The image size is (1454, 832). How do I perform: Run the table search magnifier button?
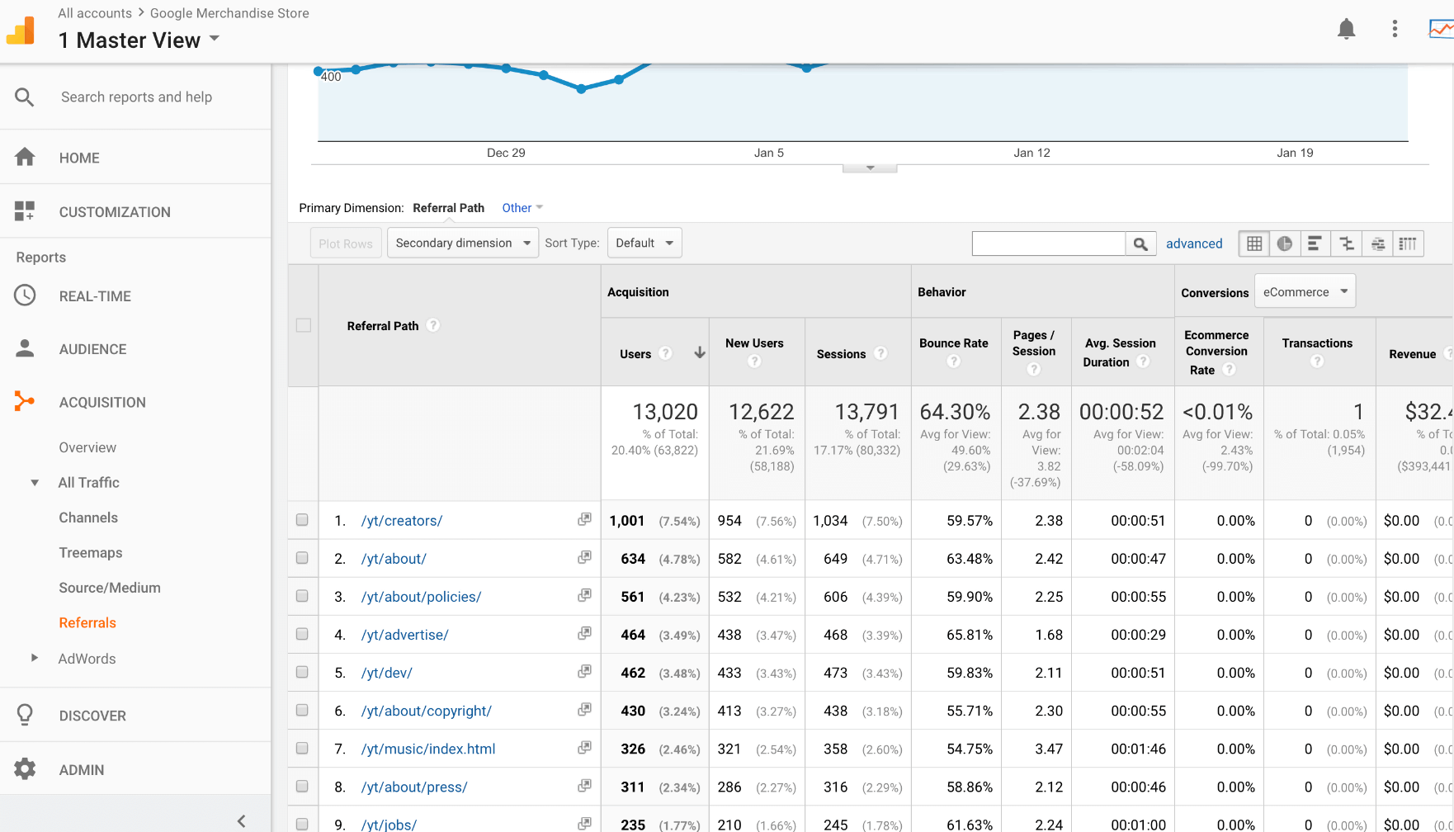pos(1140,243)
